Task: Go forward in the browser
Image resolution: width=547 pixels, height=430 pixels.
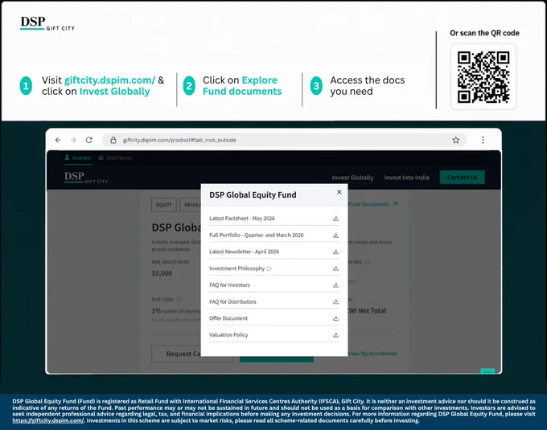Action: [73, 140]
